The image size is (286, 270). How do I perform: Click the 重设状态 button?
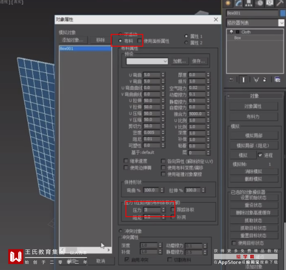click(x=254, y=205)
